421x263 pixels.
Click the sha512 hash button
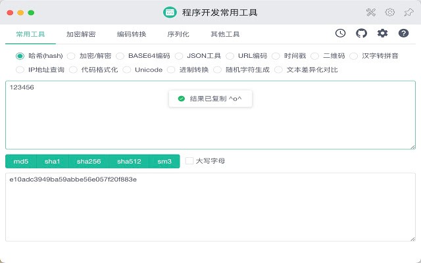tap(129, 161)
